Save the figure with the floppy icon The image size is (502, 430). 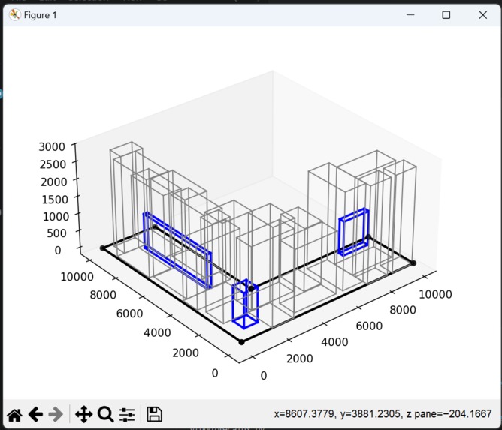pyautogui.click(x=154, y=414)
